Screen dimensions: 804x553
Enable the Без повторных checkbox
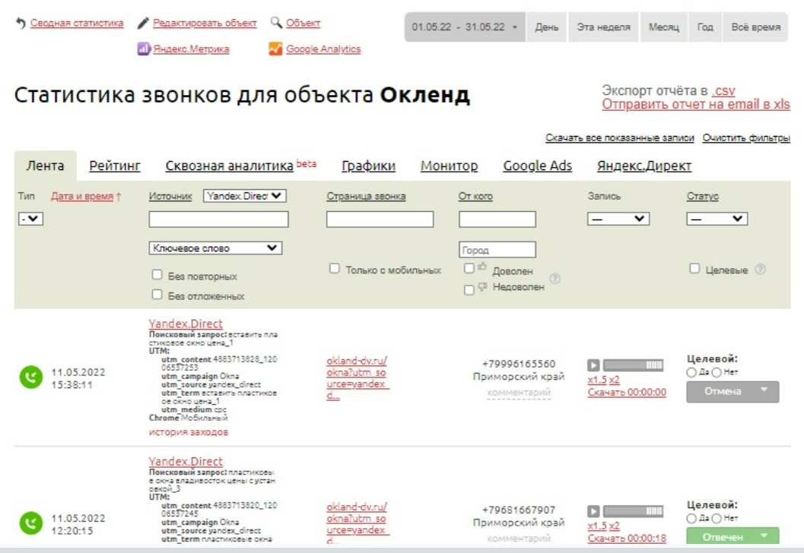157,275
